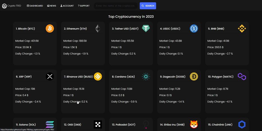Select the '9. Dogecoin (DOGE)' title

[x=173, y=77]
